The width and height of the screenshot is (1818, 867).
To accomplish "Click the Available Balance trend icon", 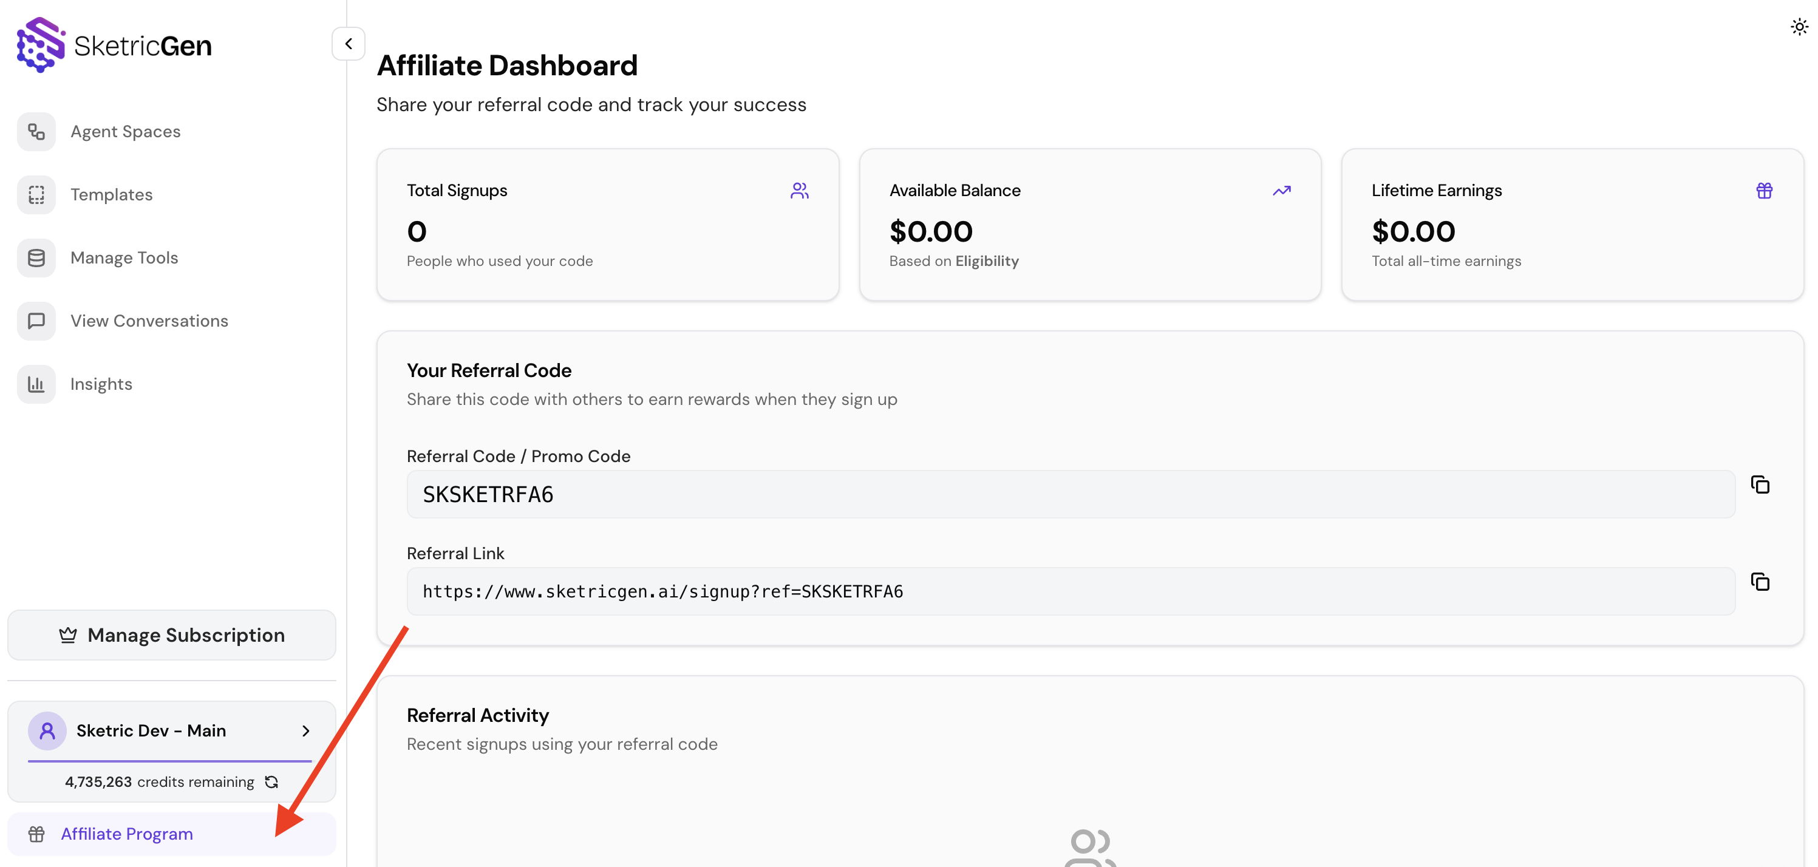I will click(x=1282, y=190).
